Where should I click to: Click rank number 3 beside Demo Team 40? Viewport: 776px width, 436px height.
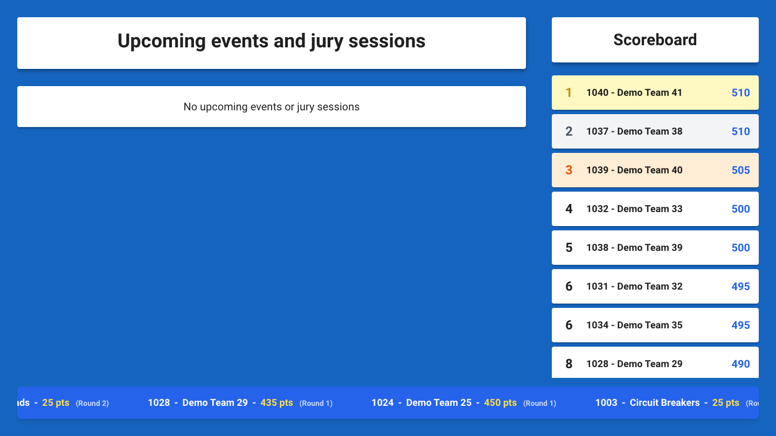point(569,170)
